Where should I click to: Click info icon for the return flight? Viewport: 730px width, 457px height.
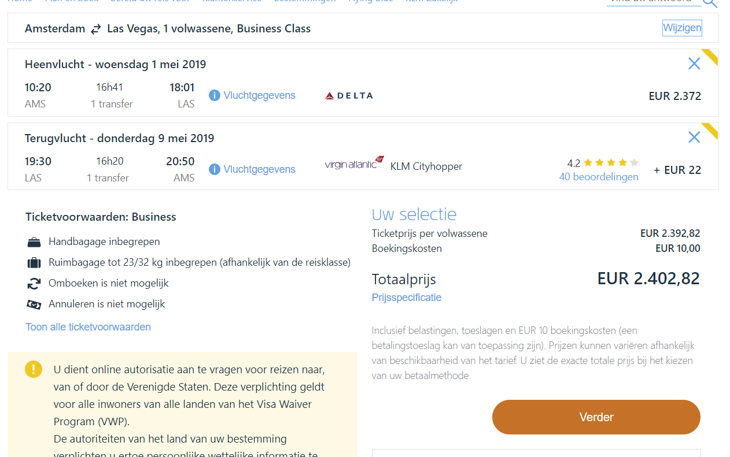tap(215, 169)
